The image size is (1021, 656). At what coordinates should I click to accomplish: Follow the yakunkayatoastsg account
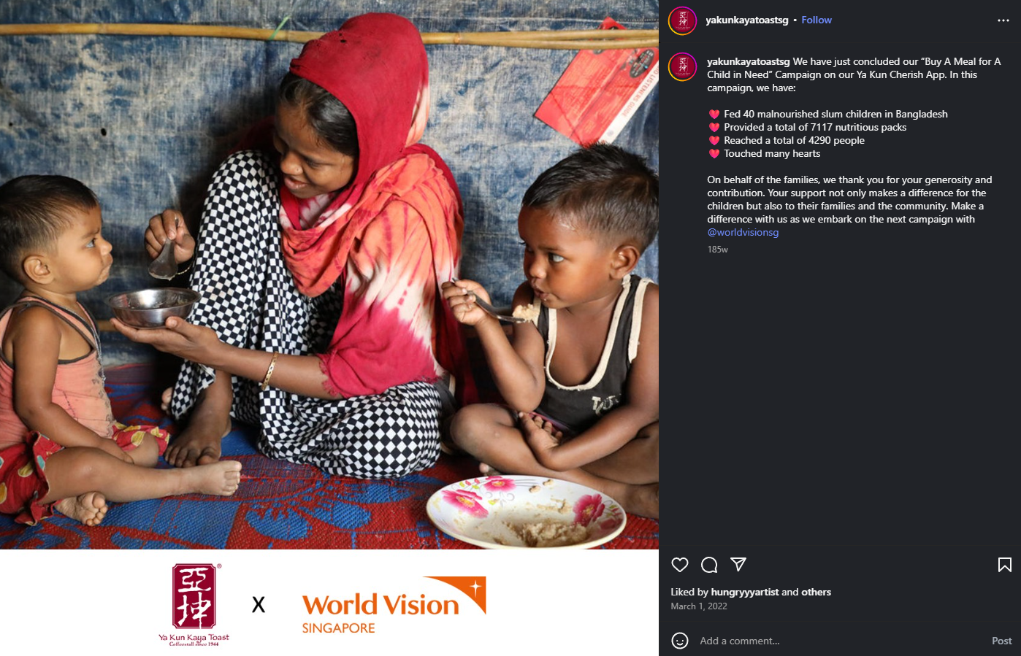tap(817, 20)
